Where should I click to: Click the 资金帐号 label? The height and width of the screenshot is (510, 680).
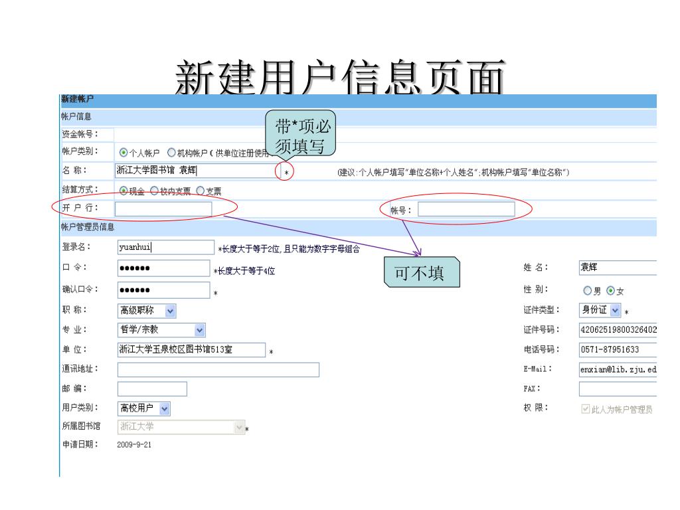click(80, 134)
